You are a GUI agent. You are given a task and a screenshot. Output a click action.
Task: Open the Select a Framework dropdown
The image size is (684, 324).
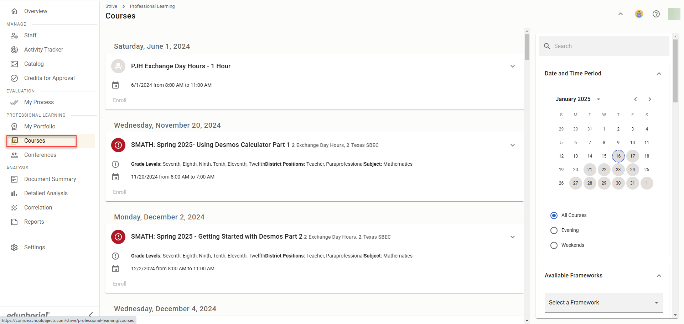tap(603, 303)
